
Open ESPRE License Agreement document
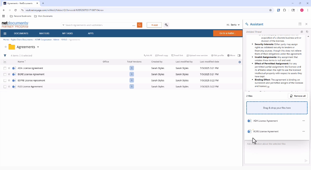coord(31,80)
